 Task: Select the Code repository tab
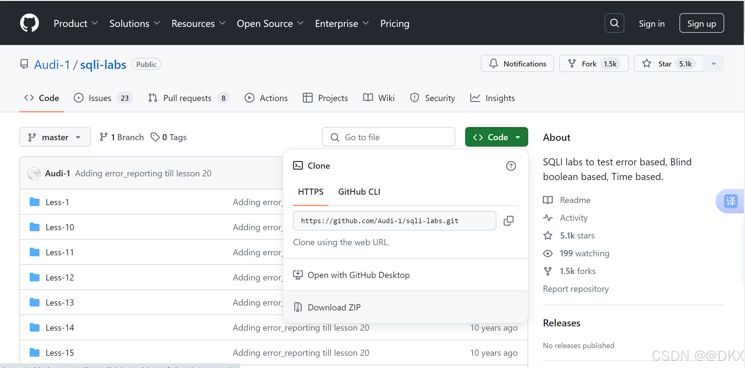(x=42, y=98)
